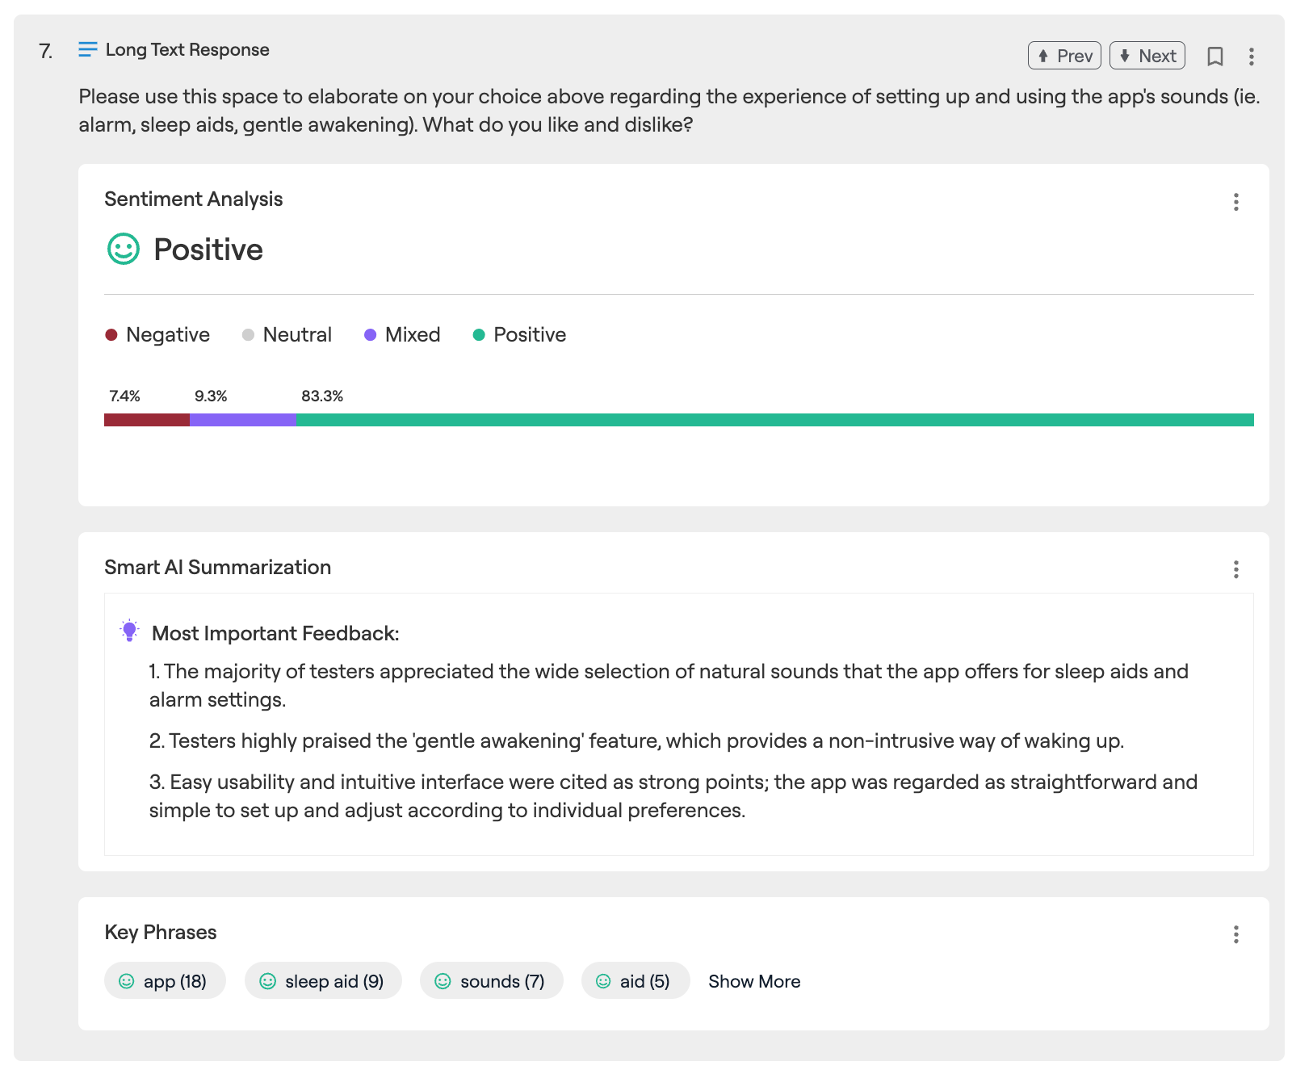Click the Long Text Response question type icon
This screenshot has width=1292, height=1074.
point(86,49)
